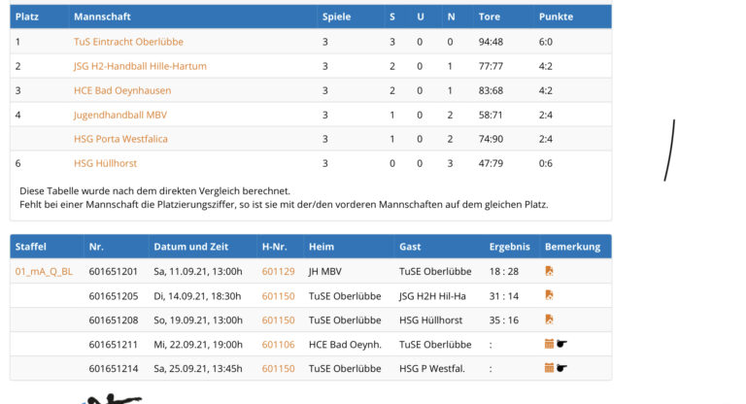Image resolution: width=746 pixels, height=404 pixels.
Task: Open HSG Porta Westfalica team link
Action: pyautogui.click(x=120, y=139)
